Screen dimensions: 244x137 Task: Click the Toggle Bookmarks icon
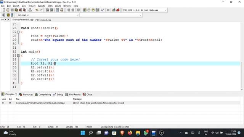pos(8,15)
